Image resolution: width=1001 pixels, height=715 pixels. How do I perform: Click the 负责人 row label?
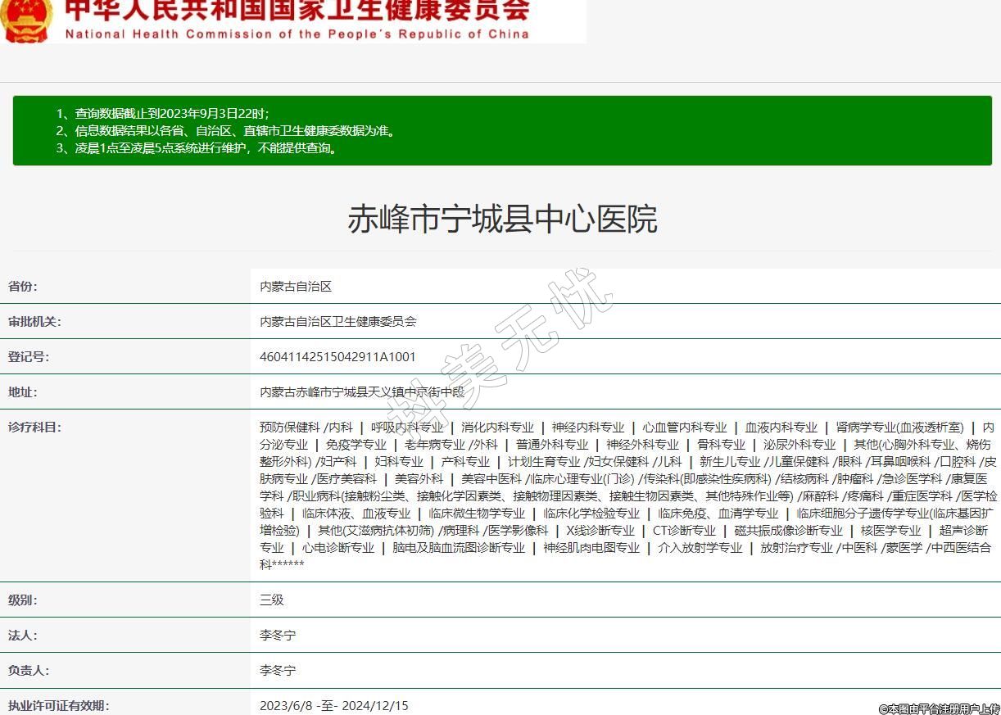coord(29,670)
